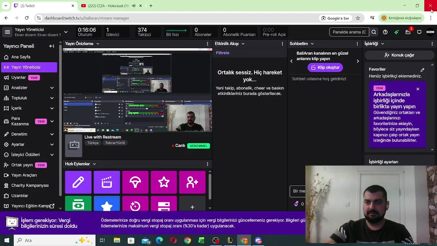Open Yayın Araçları in the sidebar
This screenshot has height=246, width=437.
pos(29,175)
